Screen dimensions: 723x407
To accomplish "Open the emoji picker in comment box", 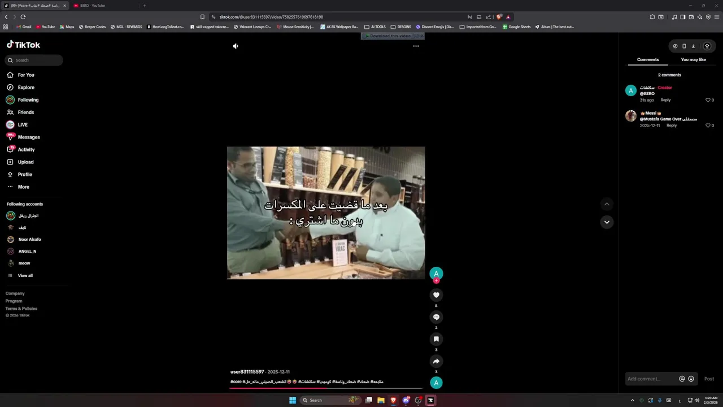I will click(x=691, y=379).
